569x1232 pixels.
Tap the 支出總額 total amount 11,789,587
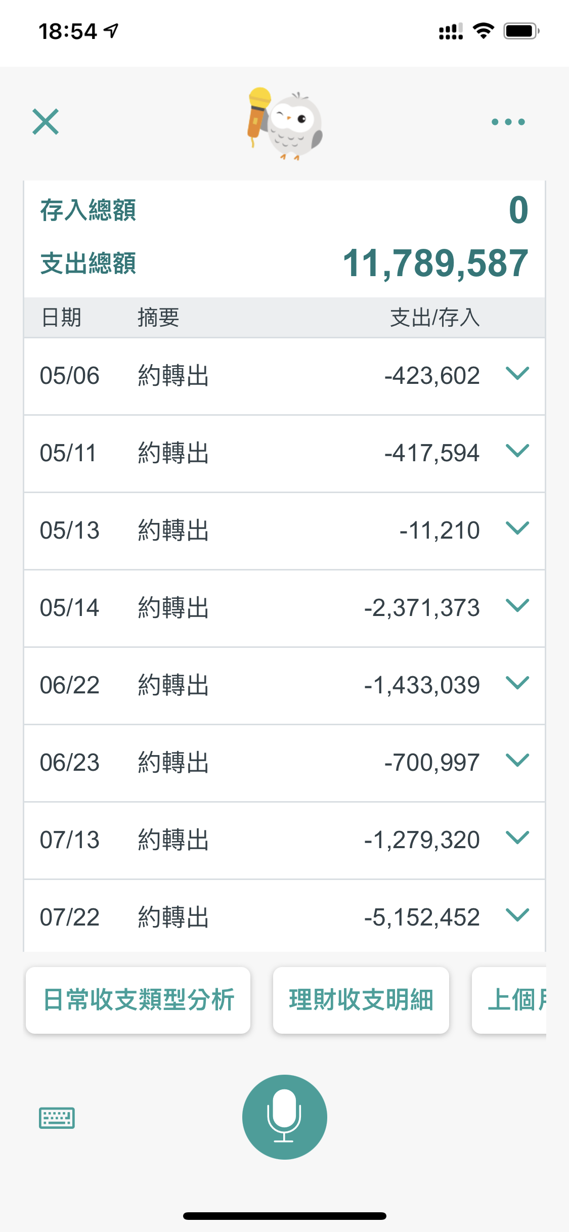435,263
